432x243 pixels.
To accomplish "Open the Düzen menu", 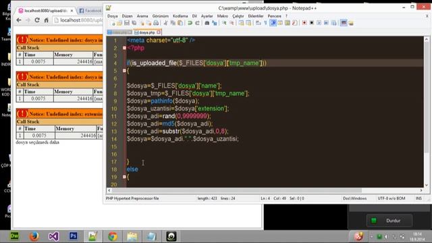I will [128, 16].
